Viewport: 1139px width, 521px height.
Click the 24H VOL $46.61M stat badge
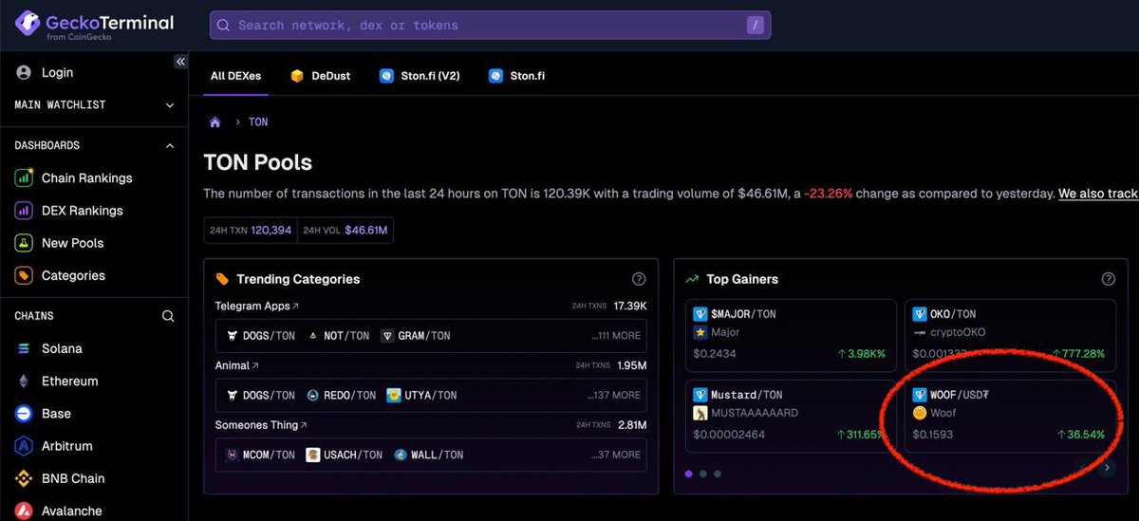coord(345,231)
